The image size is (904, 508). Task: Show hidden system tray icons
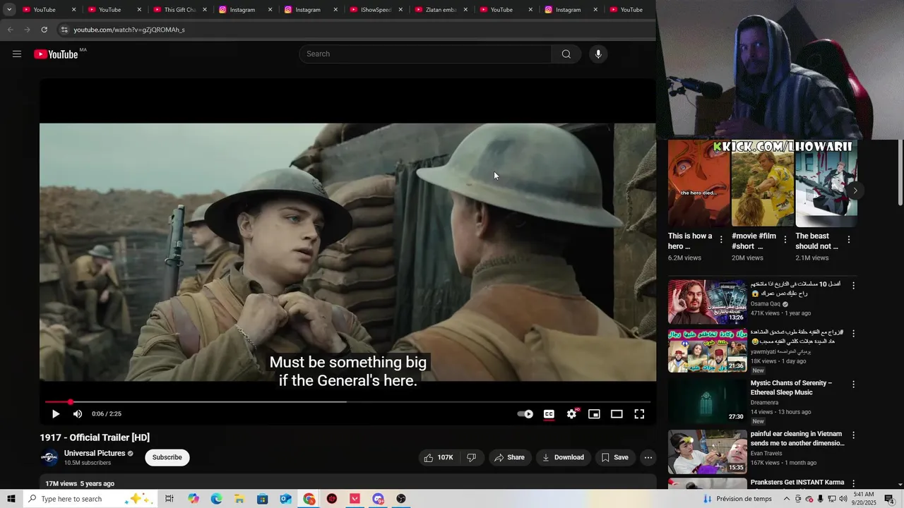click(787, 499)
